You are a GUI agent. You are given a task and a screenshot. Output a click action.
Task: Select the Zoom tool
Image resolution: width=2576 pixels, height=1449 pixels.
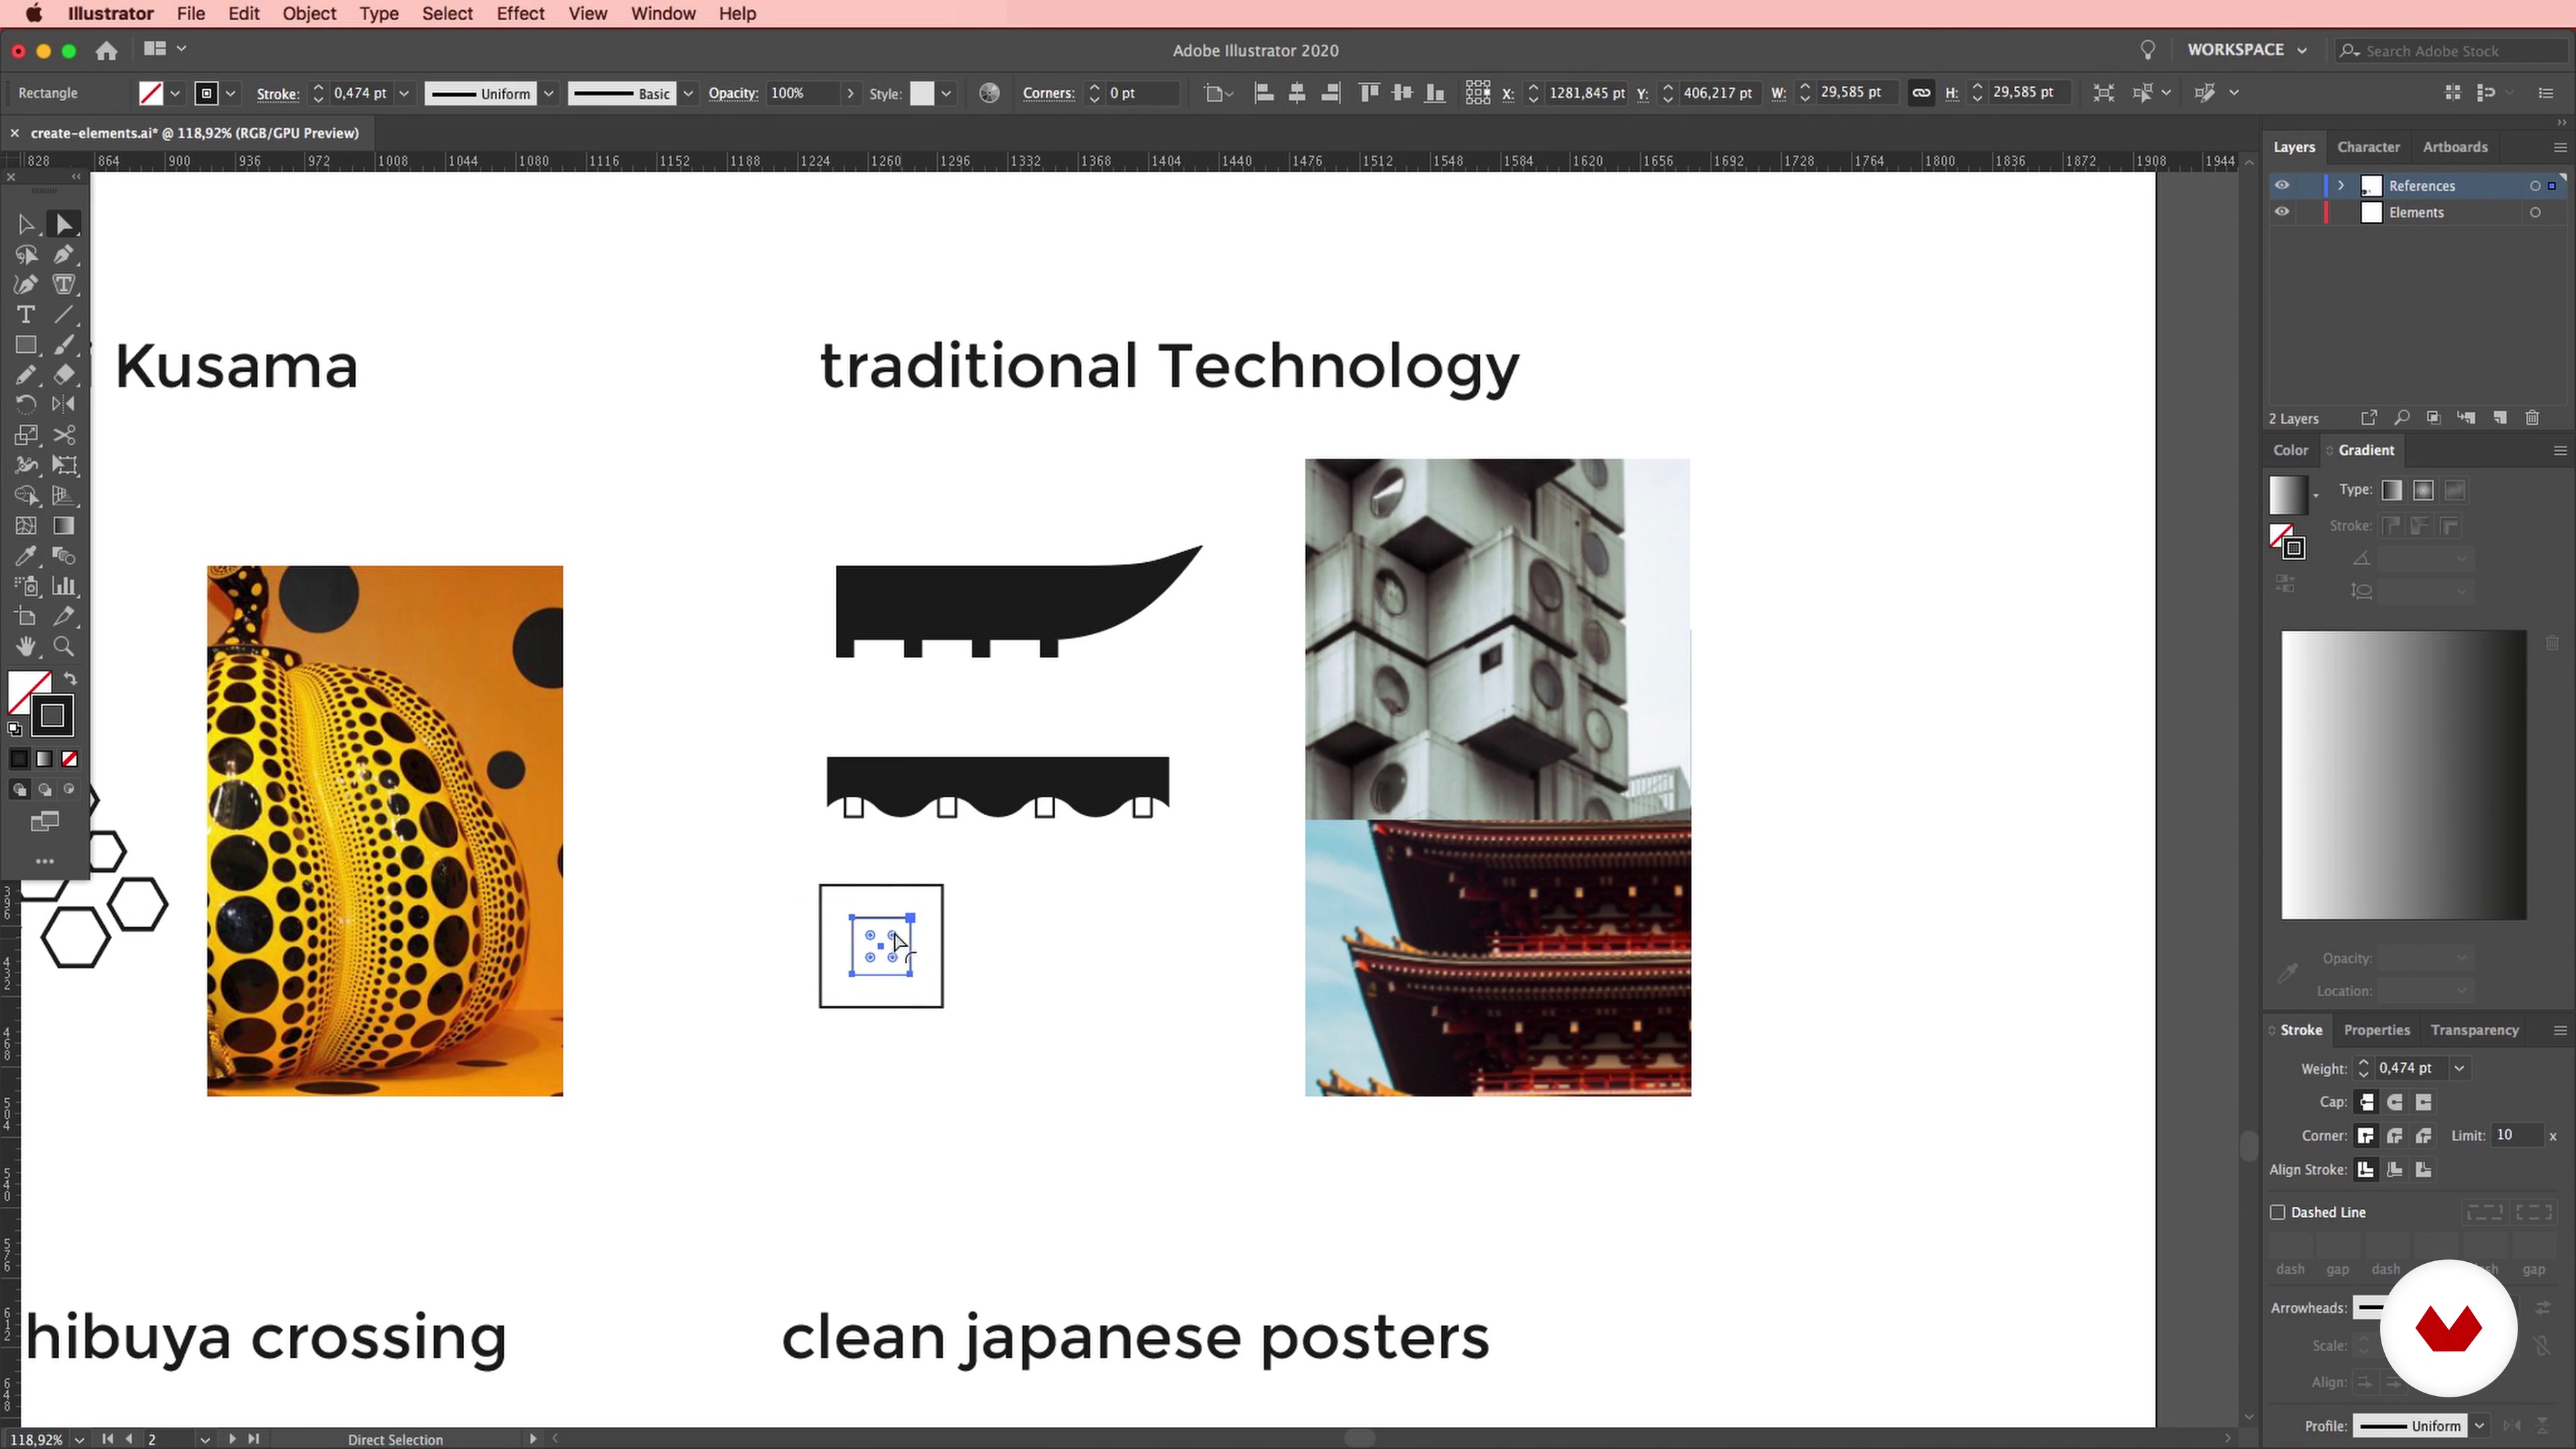coord(64,647)
